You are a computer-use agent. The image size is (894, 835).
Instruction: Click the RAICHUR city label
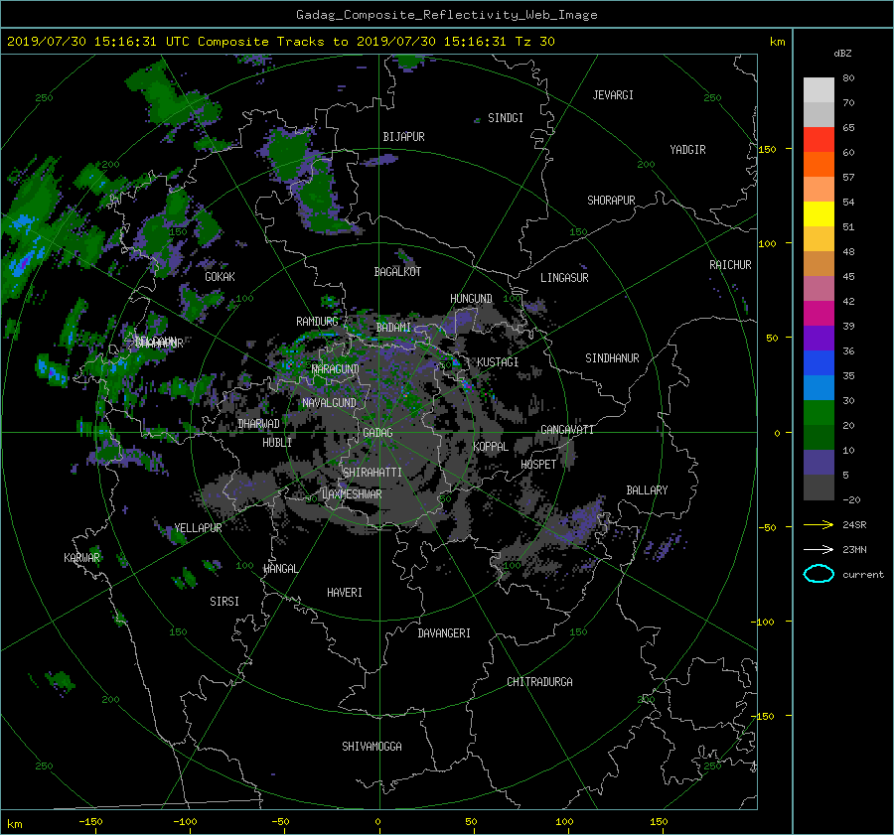tap(730, 265)
